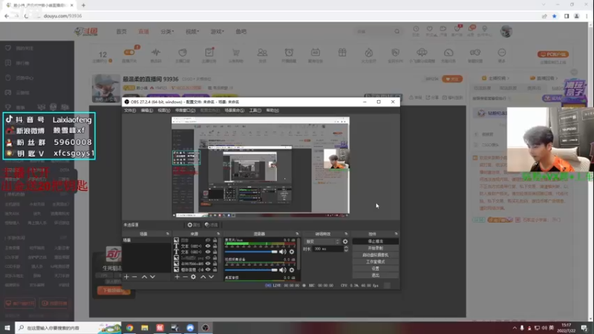Open the 文件(F) menu in OBS
The width and height of the screenshot is (594, 334).
point(130,110)
